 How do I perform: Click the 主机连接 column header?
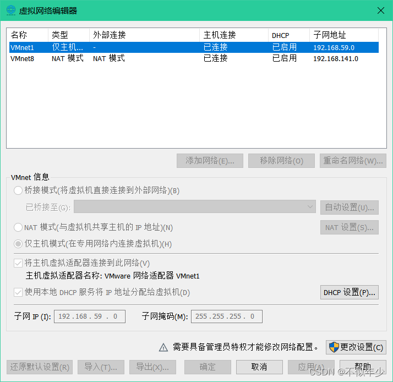234,35
